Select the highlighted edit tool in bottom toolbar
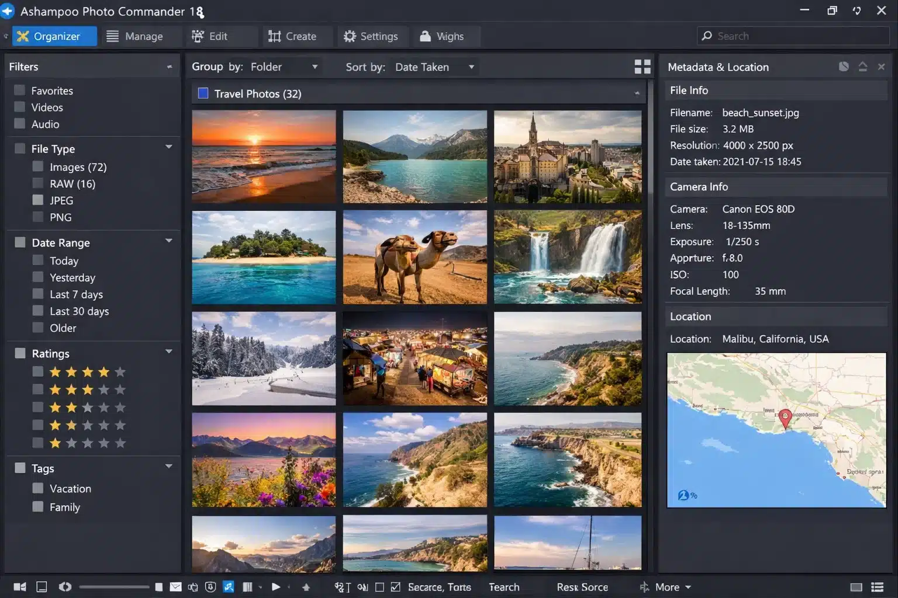Image resolution: width=898 pixels, height=598 pixels. [x=229, y=587]
